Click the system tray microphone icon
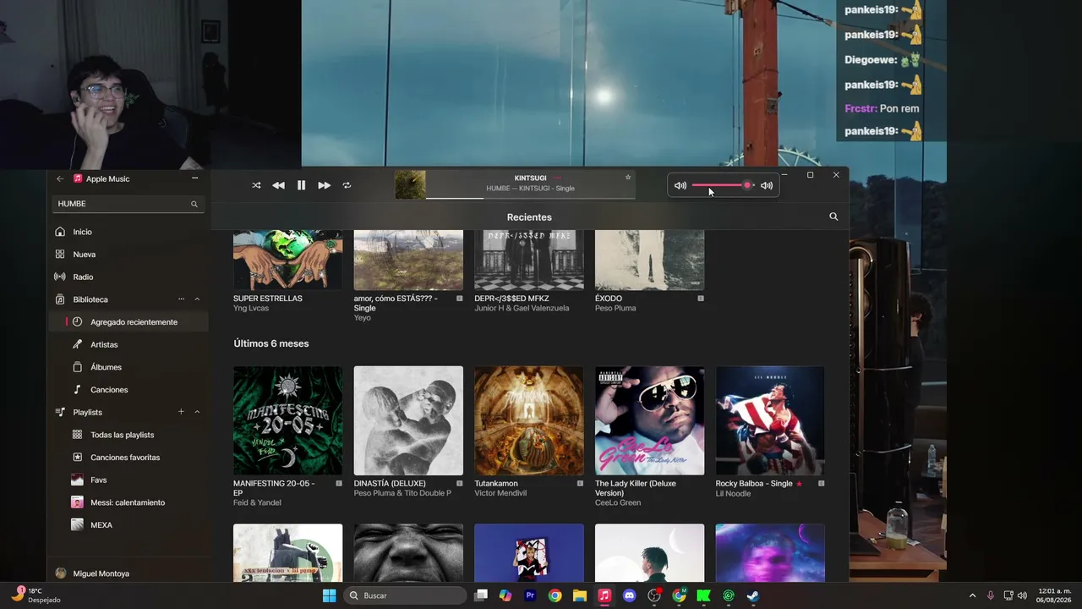The height and width of the screenshot is (609, 1082). coord(991,595)
